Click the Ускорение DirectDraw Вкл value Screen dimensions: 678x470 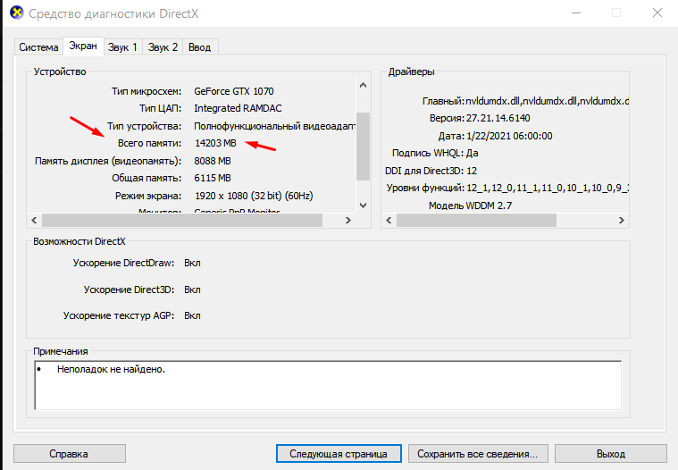click(x=192, y=263)
